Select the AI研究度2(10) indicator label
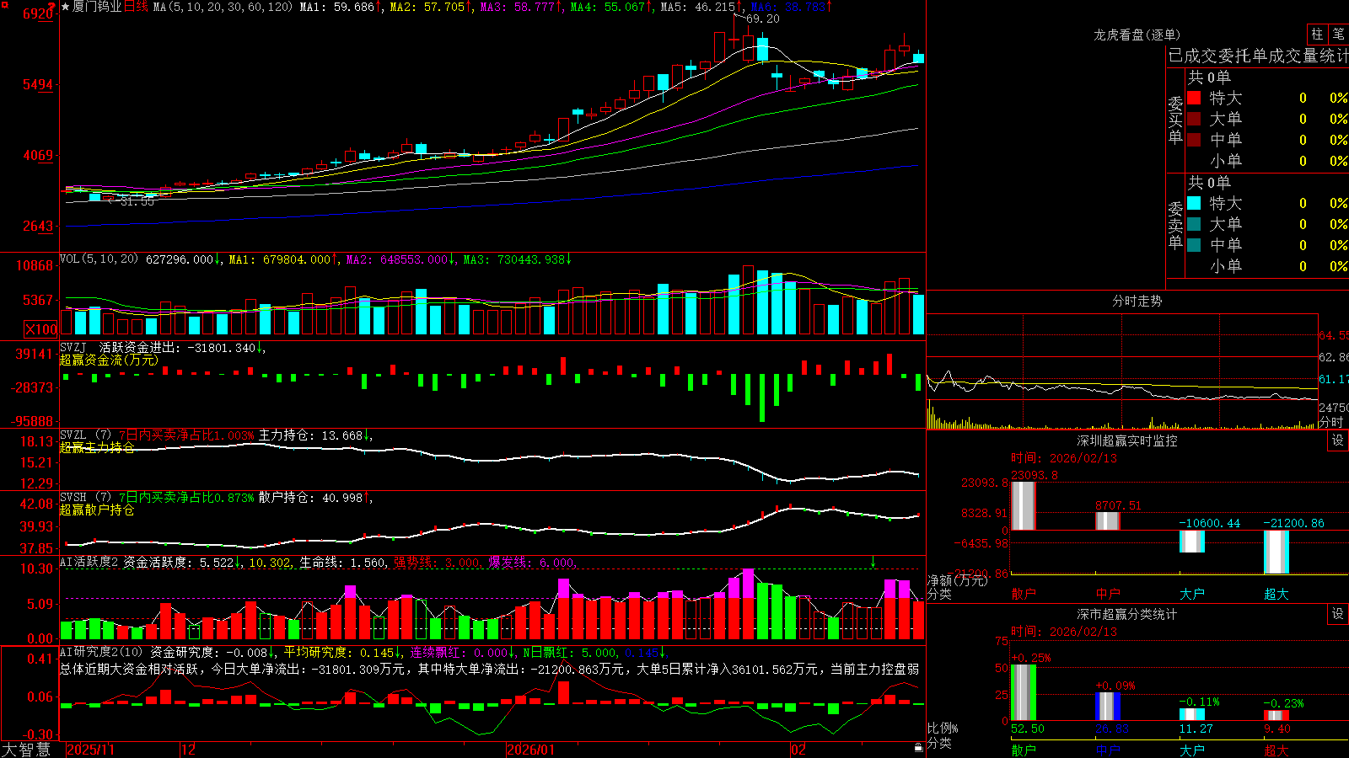The height and width of the screenshot is (758, 1349). tap(101, 652)
